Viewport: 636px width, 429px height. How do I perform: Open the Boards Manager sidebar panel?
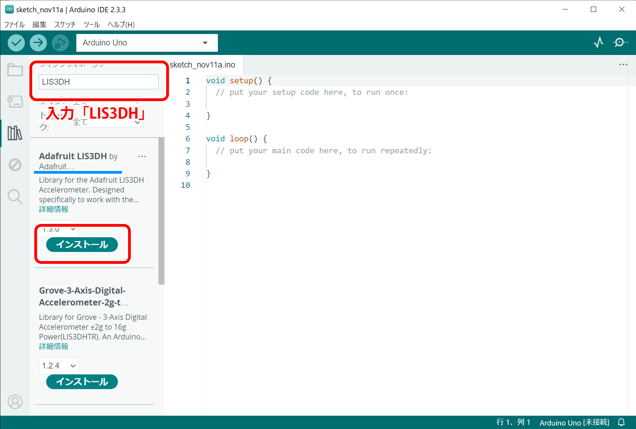15,102
